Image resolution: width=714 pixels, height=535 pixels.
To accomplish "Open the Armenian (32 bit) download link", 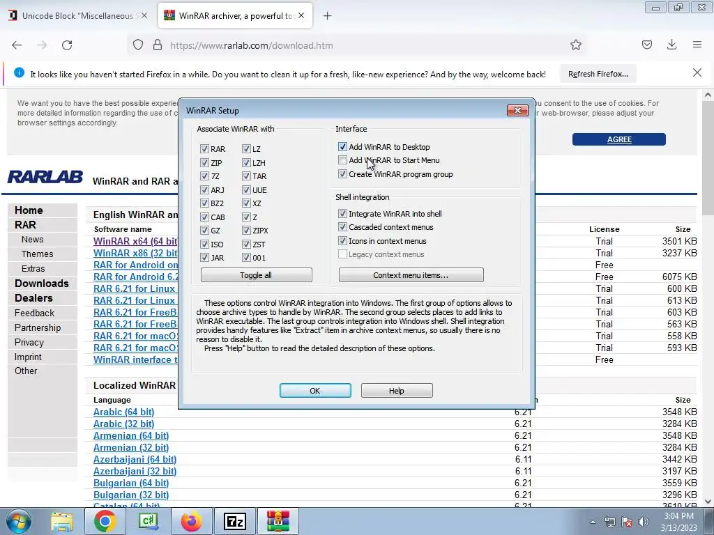I will (x=131, y=447).
